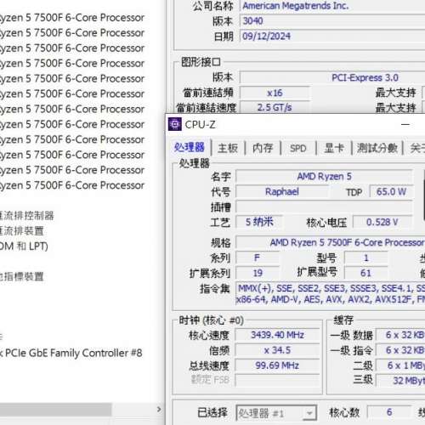Viewport: 425px width, 425px height.
Task: Click the 3439.40 MHz core speed value
Action: pyautogui.click(x=277, y=335)
